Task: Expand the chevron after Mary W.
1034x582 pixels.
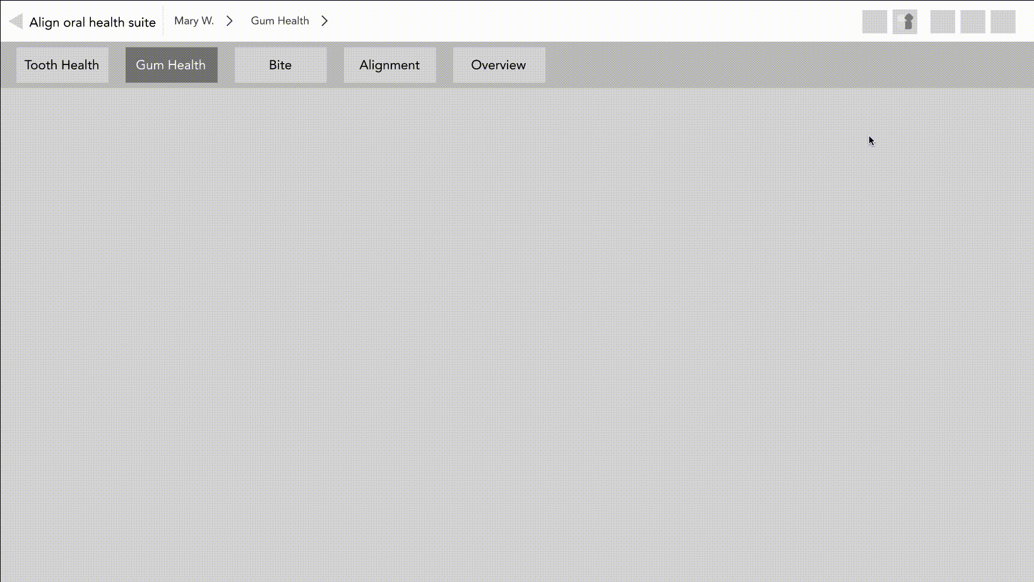Action: pos(230,21)
